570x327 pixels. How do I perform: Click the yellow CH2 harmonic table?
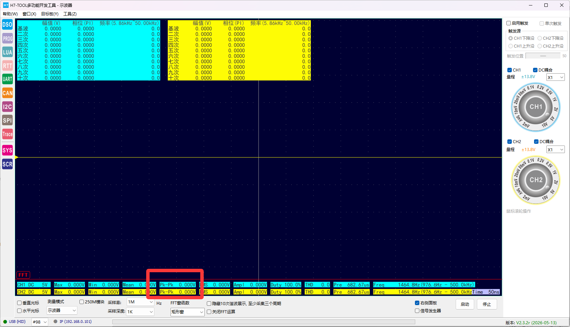coord(239,50)
